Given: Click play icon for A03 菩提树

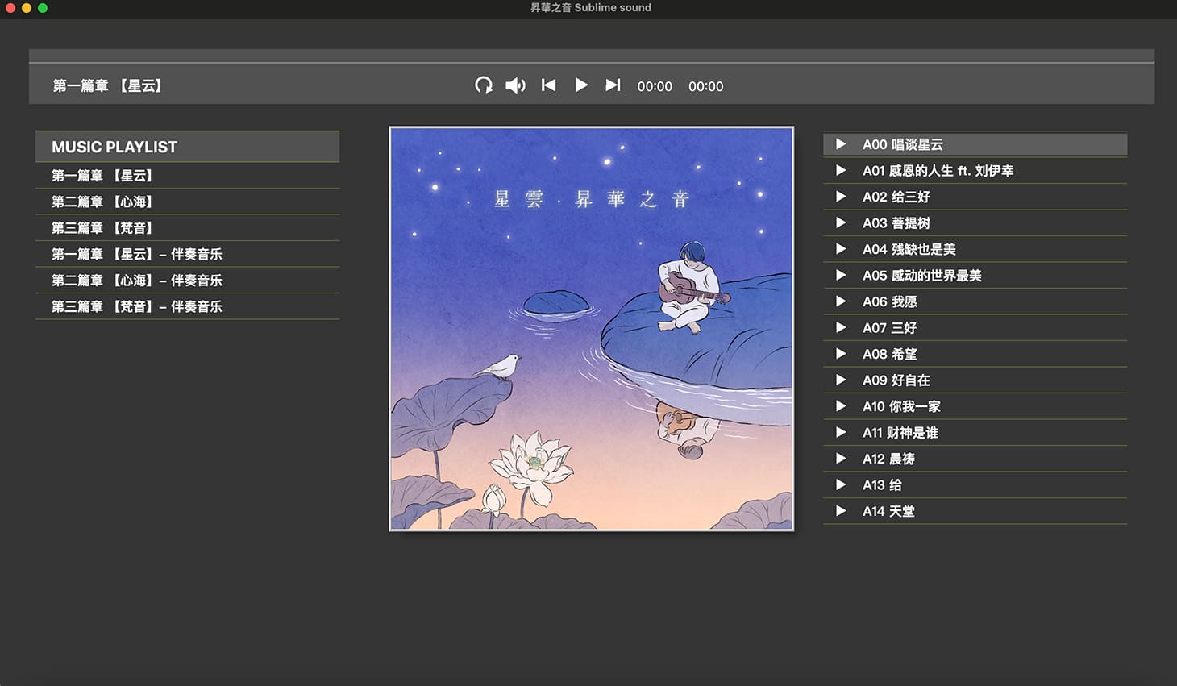Looking at the screenshot, I should [841, 222].
